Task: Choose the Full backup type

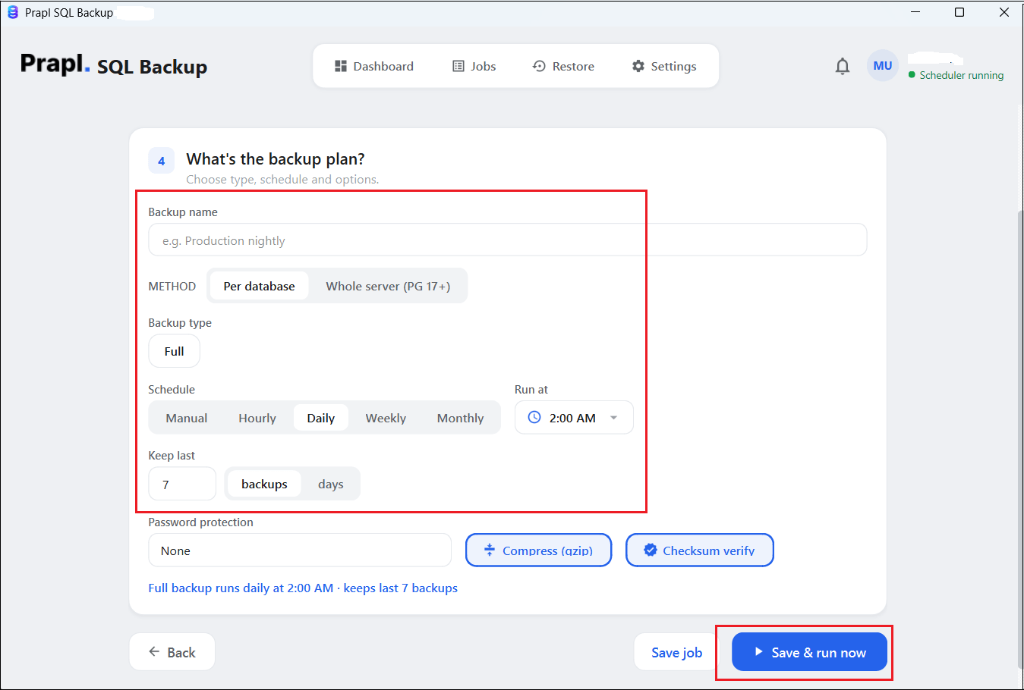Action: pos(174,352)
